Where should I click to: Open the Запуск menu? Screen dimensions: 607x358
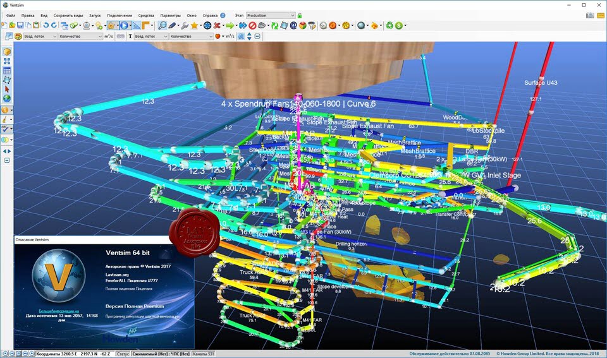pos(95,15)
